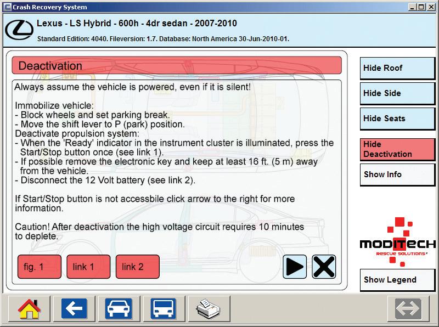Close the Crash Recovery System window

coord(431,7)
